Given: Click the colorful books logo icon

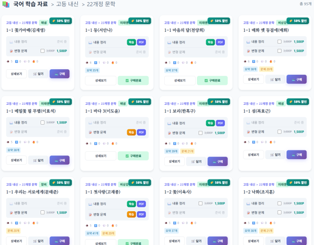Looking at the screenshot, I should (6, 4).
